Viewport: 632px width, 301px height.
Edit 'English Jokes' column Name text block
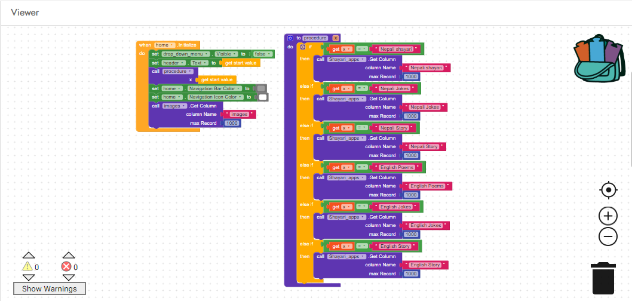coord(426,225)
